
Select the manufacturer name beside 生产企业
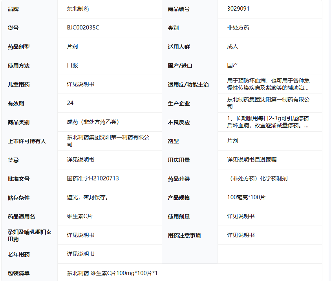pyautogui.click(x=268, y=103)
